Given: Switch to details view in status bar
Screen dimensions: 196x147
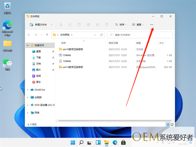Looking at the screenshot, I should pyautogui.click(x=168, y=124).
